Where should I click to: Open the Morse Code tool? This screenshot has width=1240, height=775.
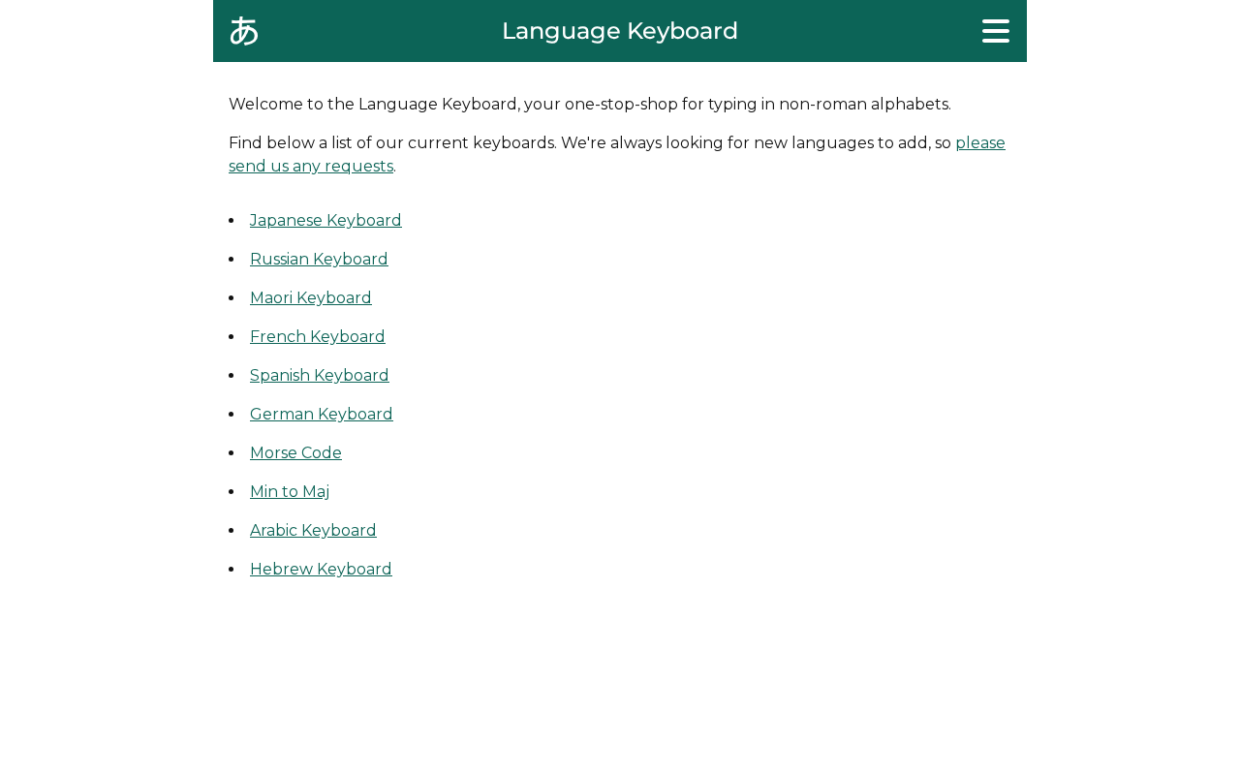(x=295, y=452)
